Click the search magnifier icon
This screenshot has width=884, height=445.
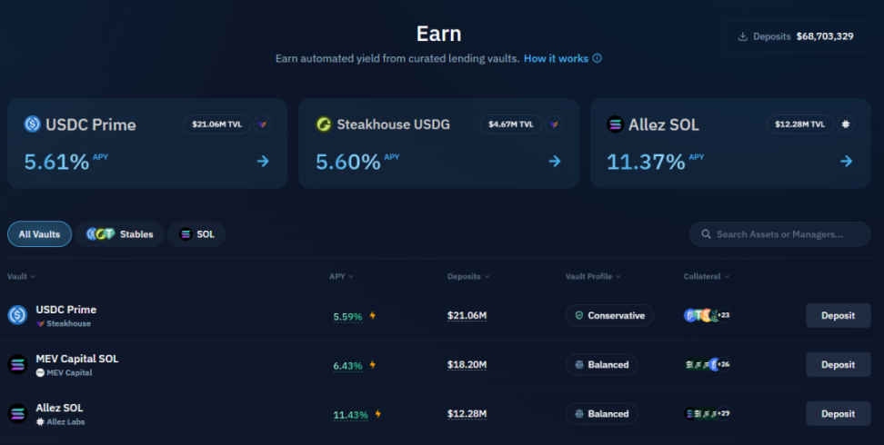click(x=706, y=233)
